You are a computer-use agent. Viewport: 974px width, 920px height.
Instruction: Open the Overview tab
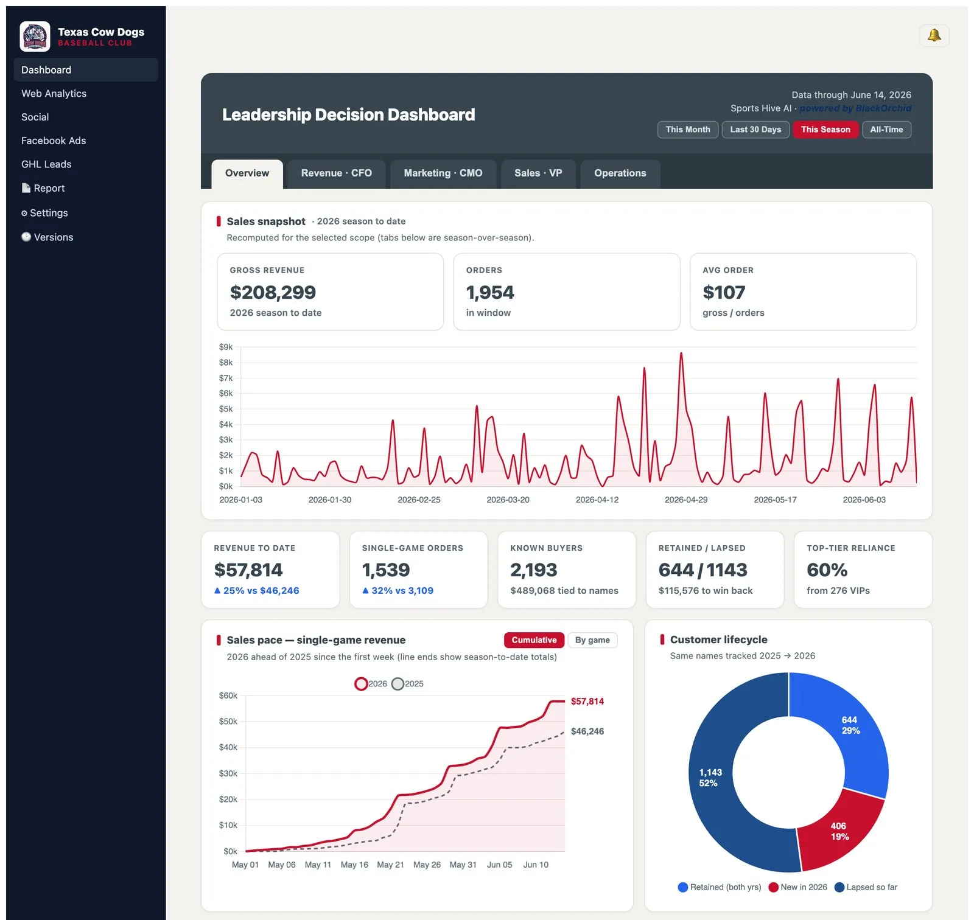click(247, 174)
